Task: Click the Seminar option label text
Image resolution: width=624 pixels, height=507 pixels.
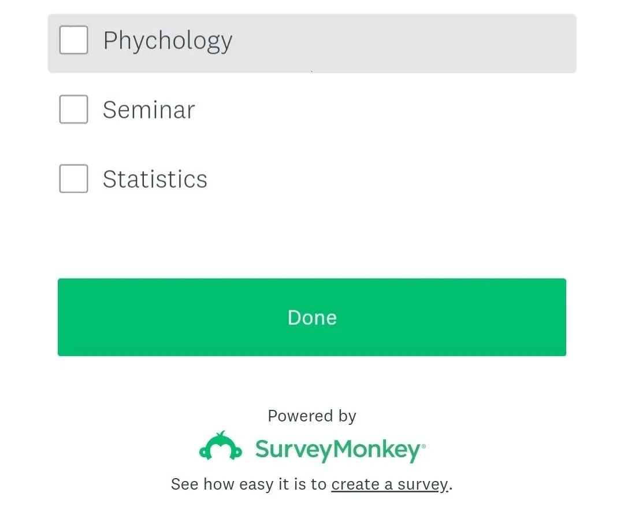Action: pos(149,110)
